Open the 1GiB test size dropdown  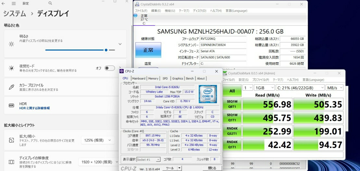click(x=264, y=88)
